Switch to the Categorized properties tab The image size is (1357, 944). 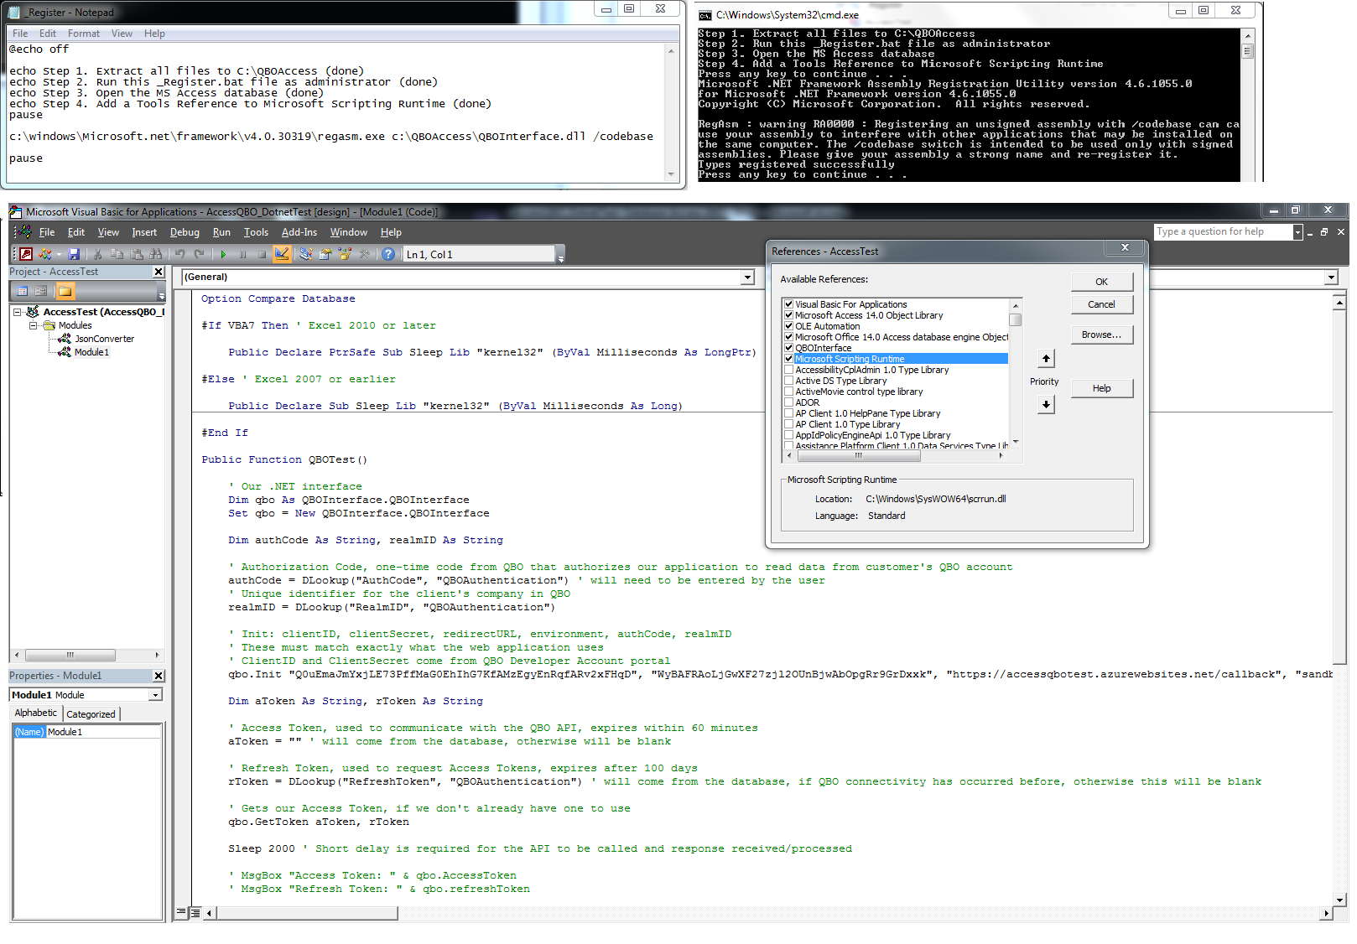[91, 714]
